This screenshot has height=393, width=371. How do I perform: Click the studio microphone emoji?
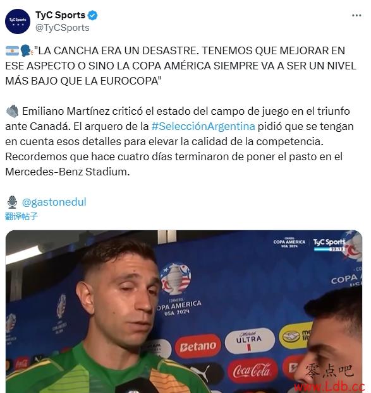click(x=12, y=202)
